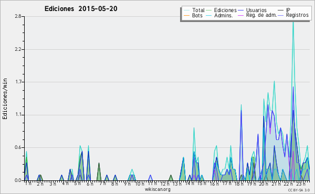Click the magenta Reg. de adm. legend swatch
Screen dimensions: 315x194
point(240,15)
